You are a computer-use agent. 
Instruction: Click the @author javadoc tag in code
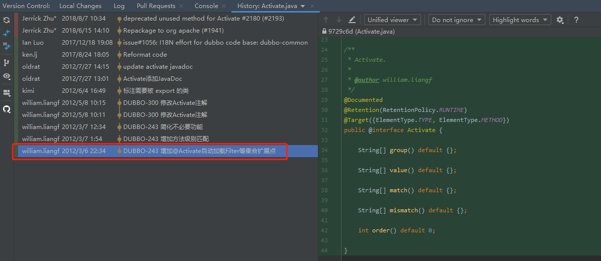(x=367, y=80)
